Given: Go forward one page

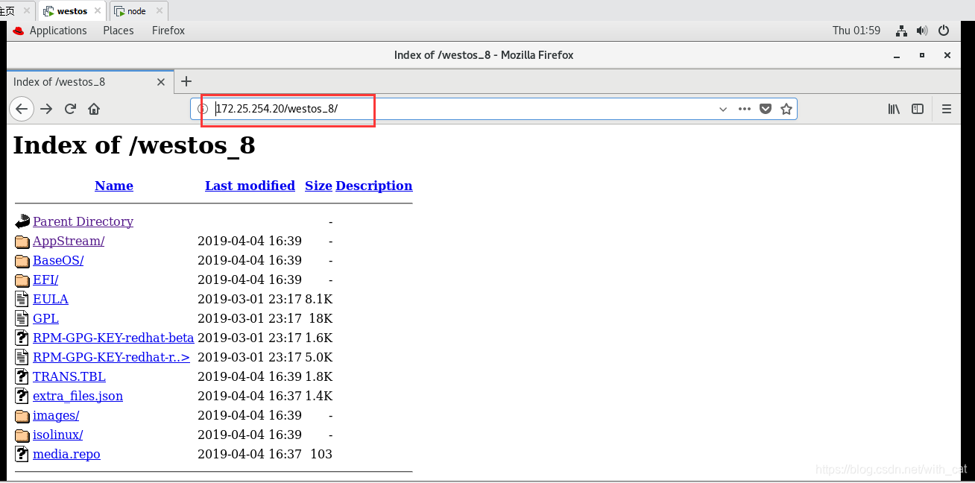Looking at the screenshot, I should click(46, 109).
